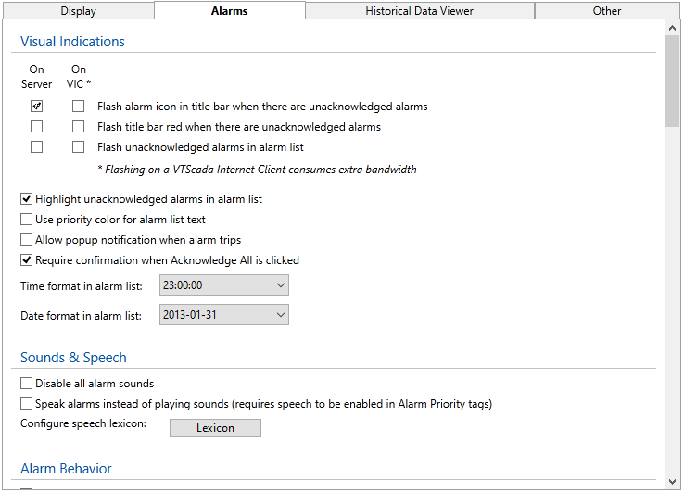Check Disable all alarm sounds

pos(27,384)
